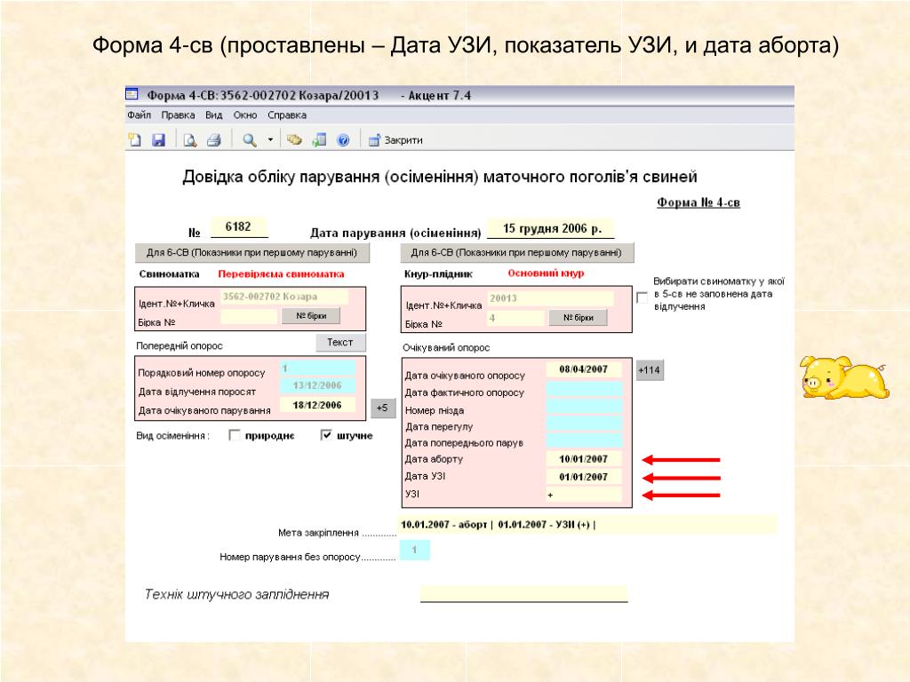
Task: Click boar Бірка № field with value 4
Action: [x=516, y=318]
